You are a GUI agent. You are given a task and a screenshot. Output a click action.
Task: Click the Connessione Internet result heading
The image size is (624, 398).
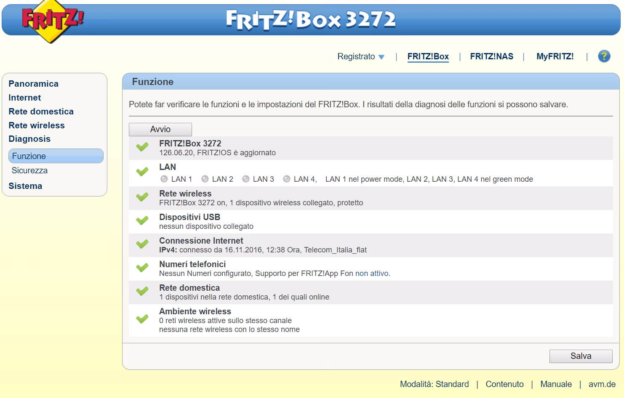click(x=201, y=241)
